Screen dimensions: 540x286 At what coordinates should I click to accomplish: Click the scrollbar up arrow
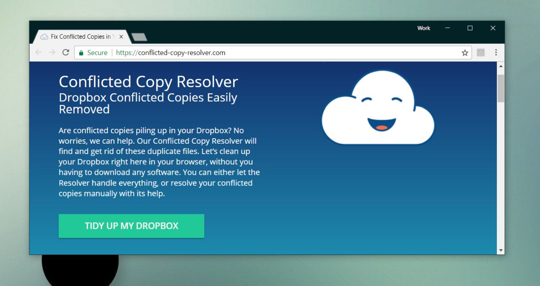[501, 66]
